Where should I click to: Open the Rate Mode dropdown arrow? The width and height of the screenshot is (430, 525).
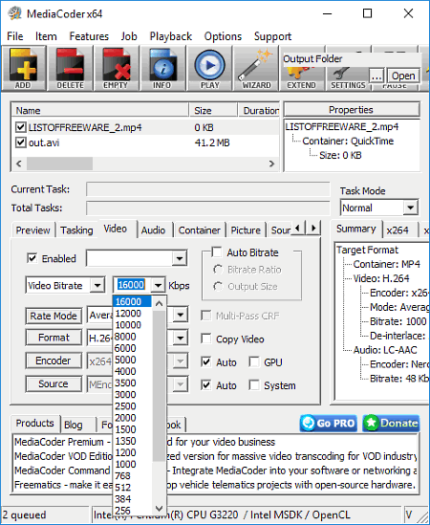pos(180,315)
